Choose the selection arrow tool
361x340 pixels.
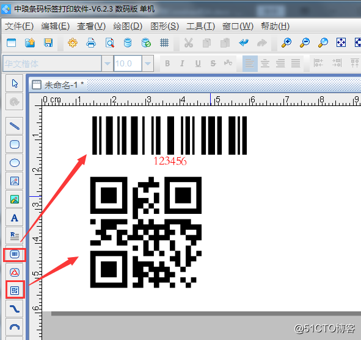click(15, 83)
